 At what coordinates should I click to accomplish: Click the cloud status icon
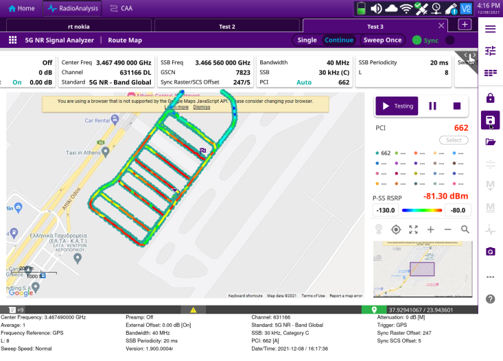(x=391, y=8)
